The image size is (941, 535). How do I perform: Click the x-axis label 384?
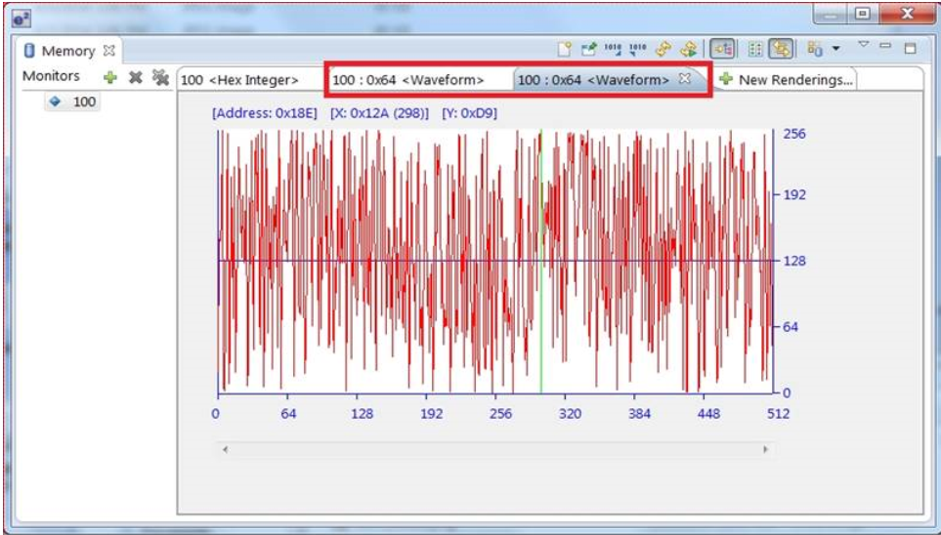point(640,414)
